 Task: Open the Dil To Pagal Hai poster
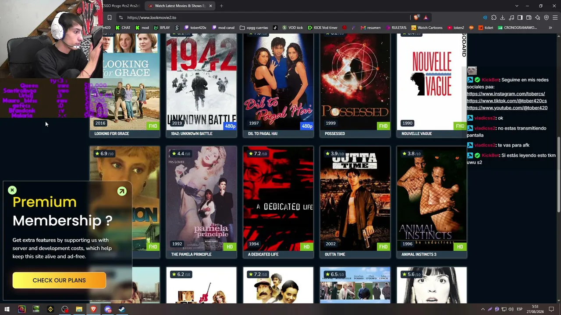[278, 82]
